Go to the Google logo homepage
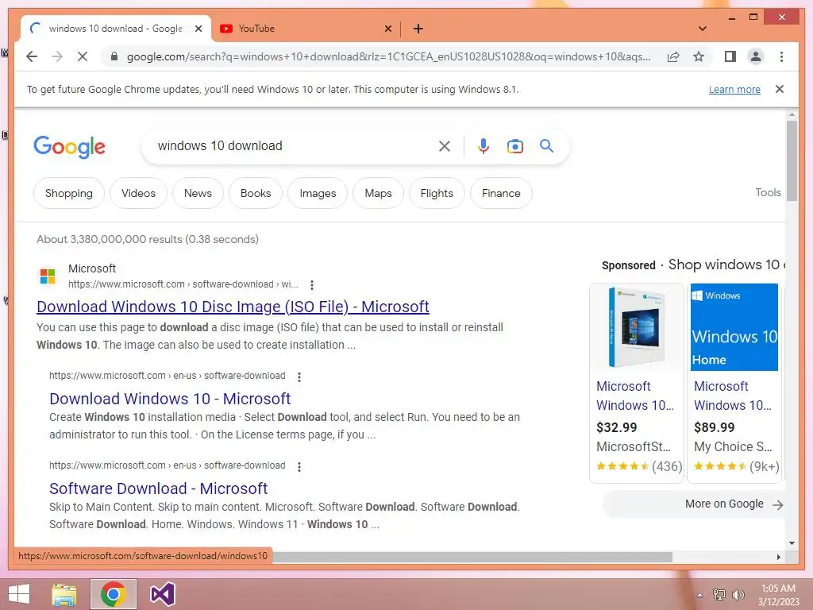This screenshot has width=813, height=610. (x=70, y=147)
